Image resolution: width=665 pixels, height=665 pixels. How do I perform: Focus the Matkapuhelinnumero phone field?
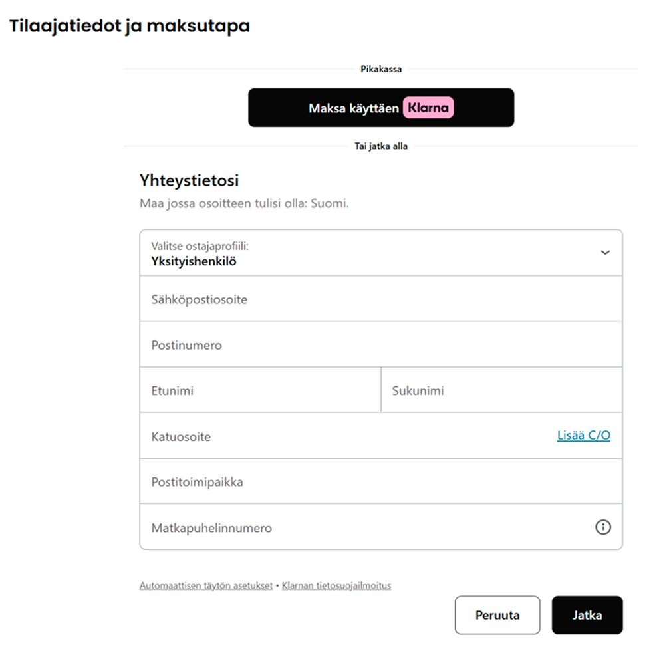click(359, 527)
